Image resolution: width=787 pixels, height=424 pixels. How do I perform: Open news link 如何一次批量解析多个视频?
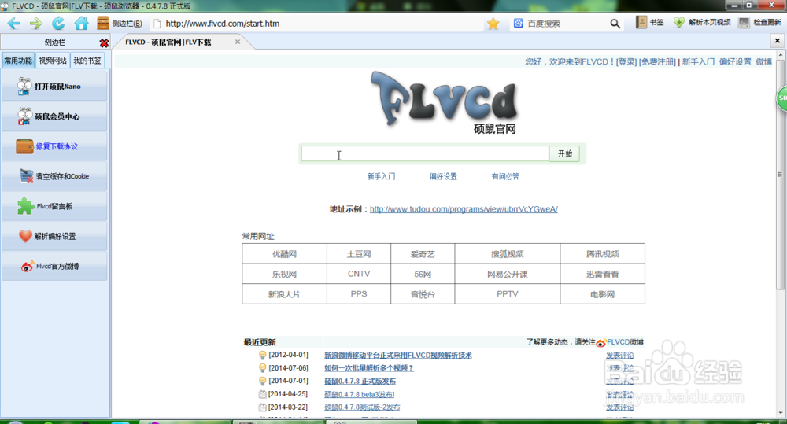[369, 368]
